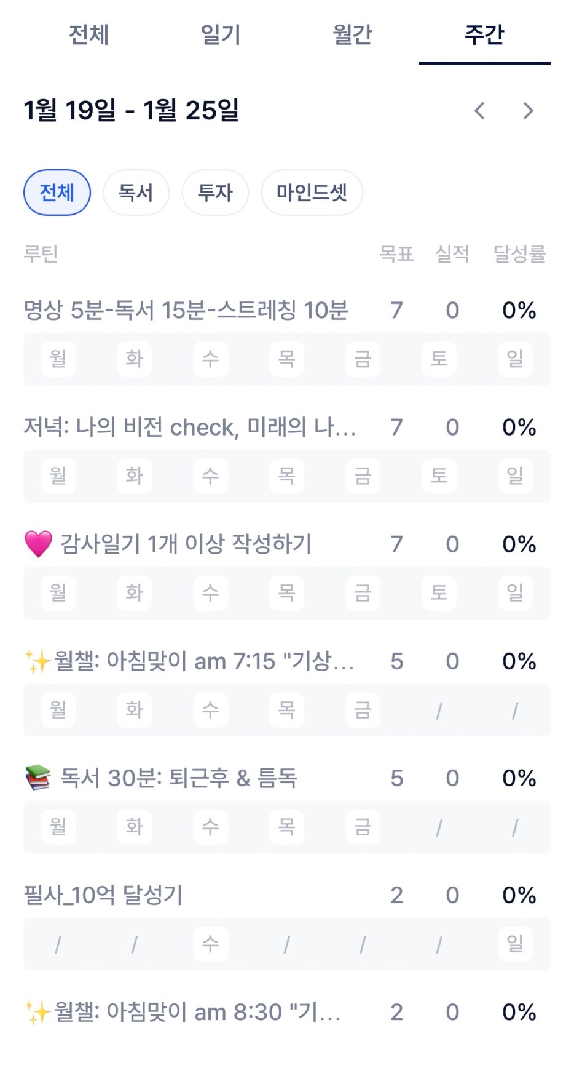Tap the pink heart gratitude journal icon

tap(38, 544)
